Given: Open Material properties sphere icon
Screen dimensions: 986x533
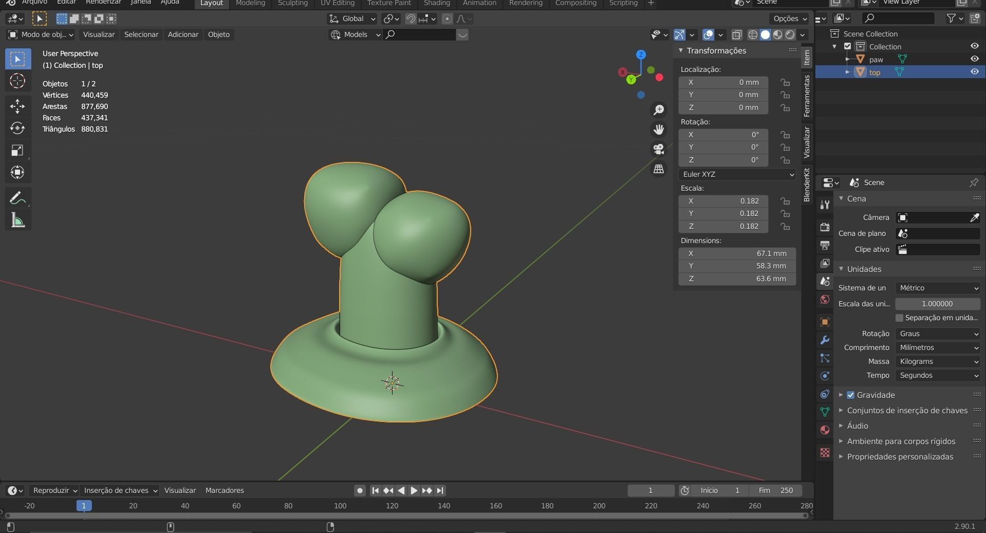Looking at the screenshot, I should coord(825,430).
